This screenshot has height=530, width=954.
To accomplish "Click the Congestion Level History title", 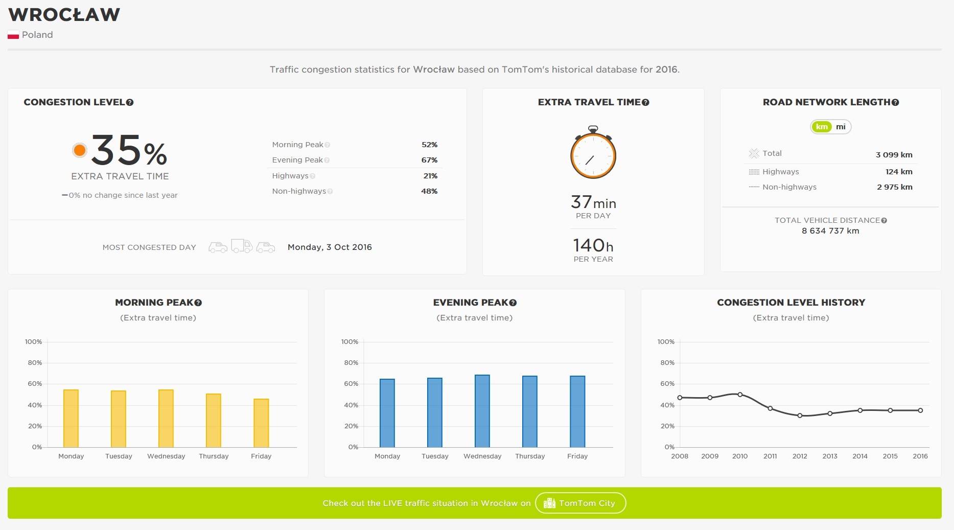I will point(791,303).
